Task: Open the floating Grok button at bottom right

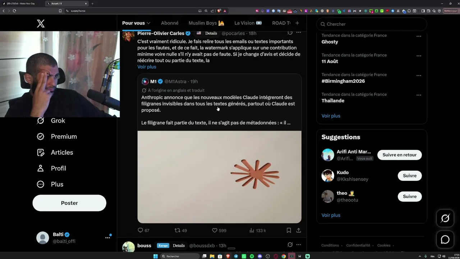Action: click(445, 218)
